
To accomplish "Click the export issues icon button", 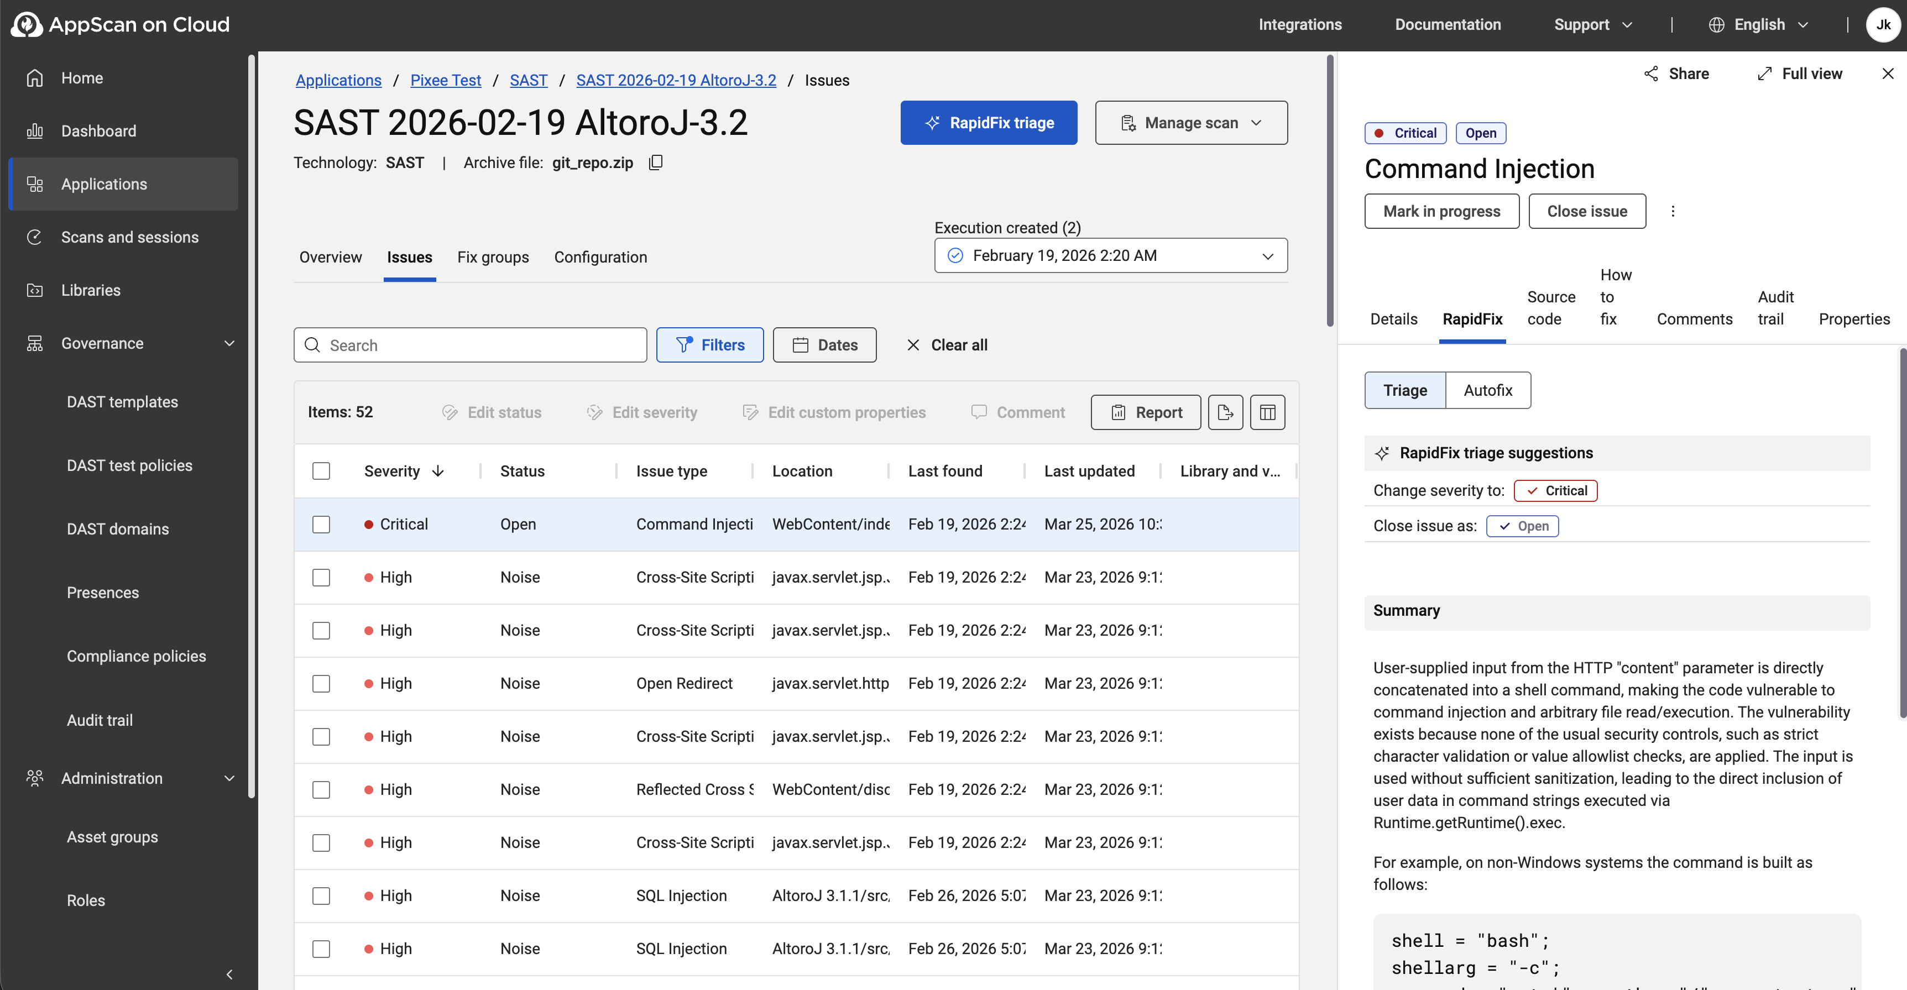I will coord(1225,412).
